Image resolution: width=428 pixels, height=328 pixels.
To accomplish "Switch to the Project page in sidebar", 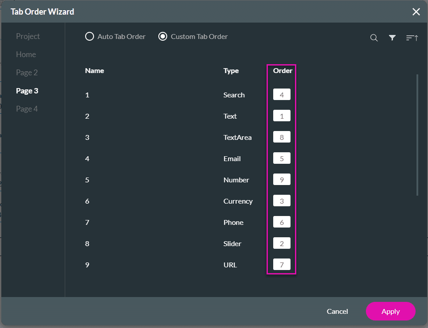I will (28, 36).
